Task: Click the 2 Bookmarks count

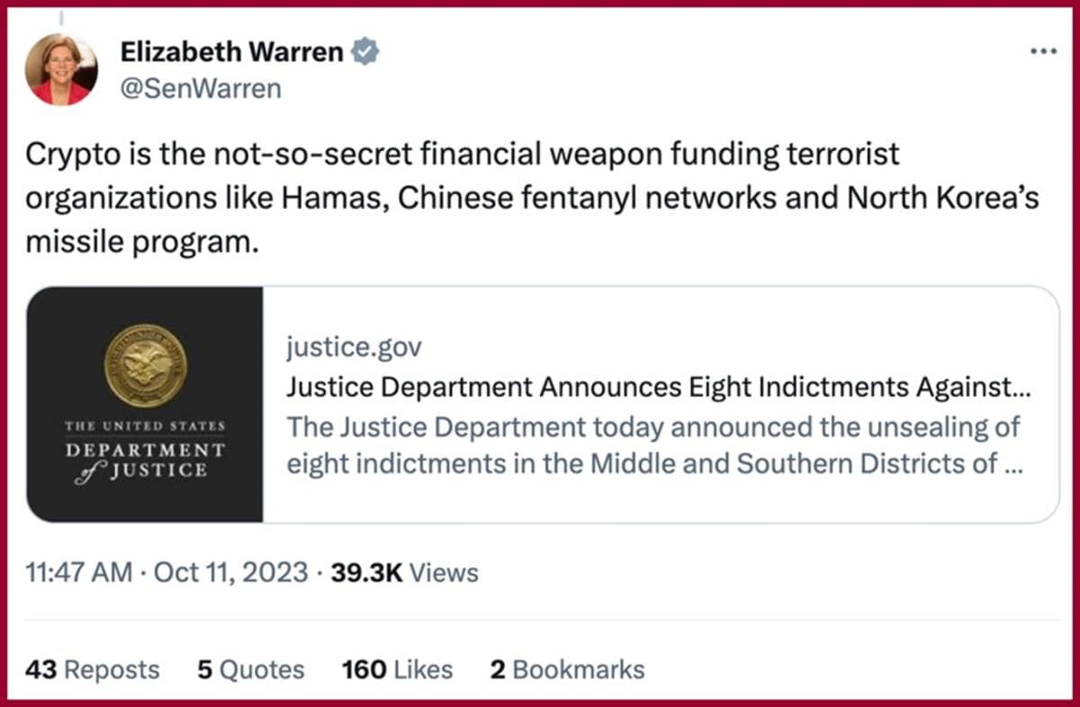Action: coord(567,670)
